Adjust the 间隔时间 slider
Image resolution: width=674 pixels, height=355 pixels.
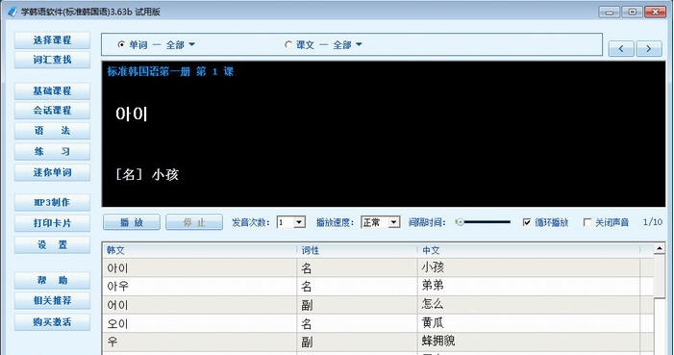click(484, 222)
